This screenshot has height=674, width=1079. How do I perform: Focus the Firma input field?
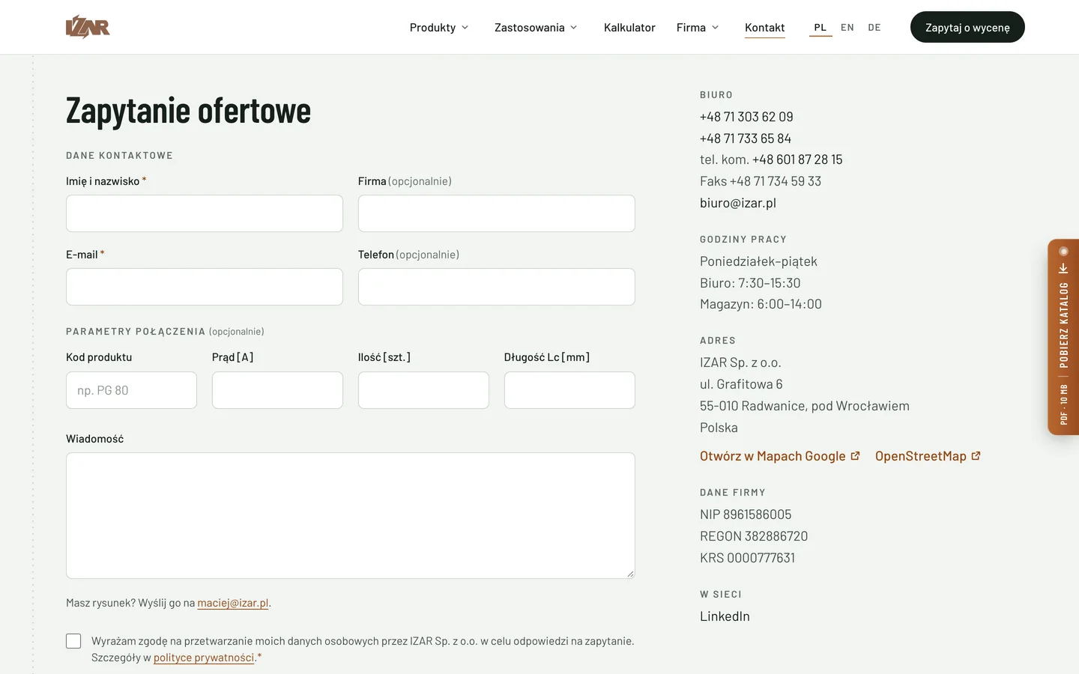point(497,213)
